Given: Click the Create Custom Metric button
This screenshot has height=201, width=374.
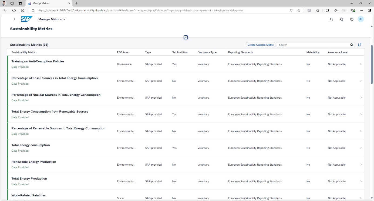Looking at the screenshot, I should pyautogui.click(x=260, y=45).
